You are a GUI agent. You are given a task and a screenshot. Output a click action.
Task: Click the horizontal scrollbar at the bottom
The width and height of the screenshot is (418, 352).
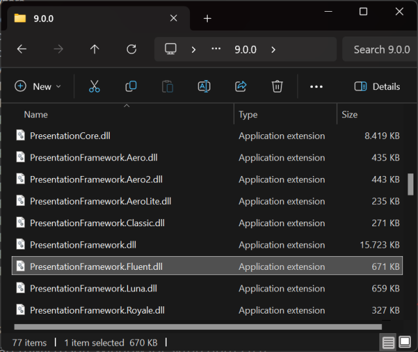coord(197,327)
